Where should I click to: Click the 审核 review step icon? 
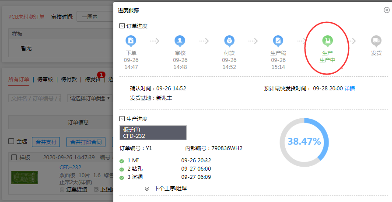[x=180, y=41]
